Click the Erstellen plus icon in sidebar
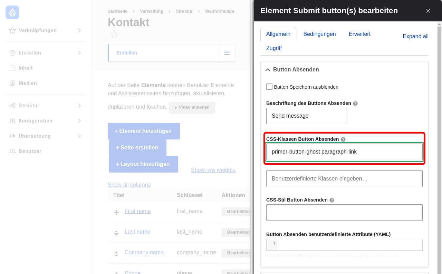 (12, 53)
